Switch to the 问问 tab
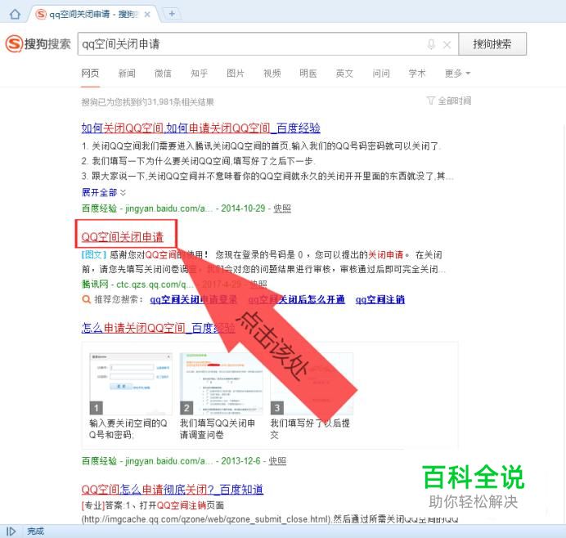Viewport: 566px width, 538px height. point(381,74)
